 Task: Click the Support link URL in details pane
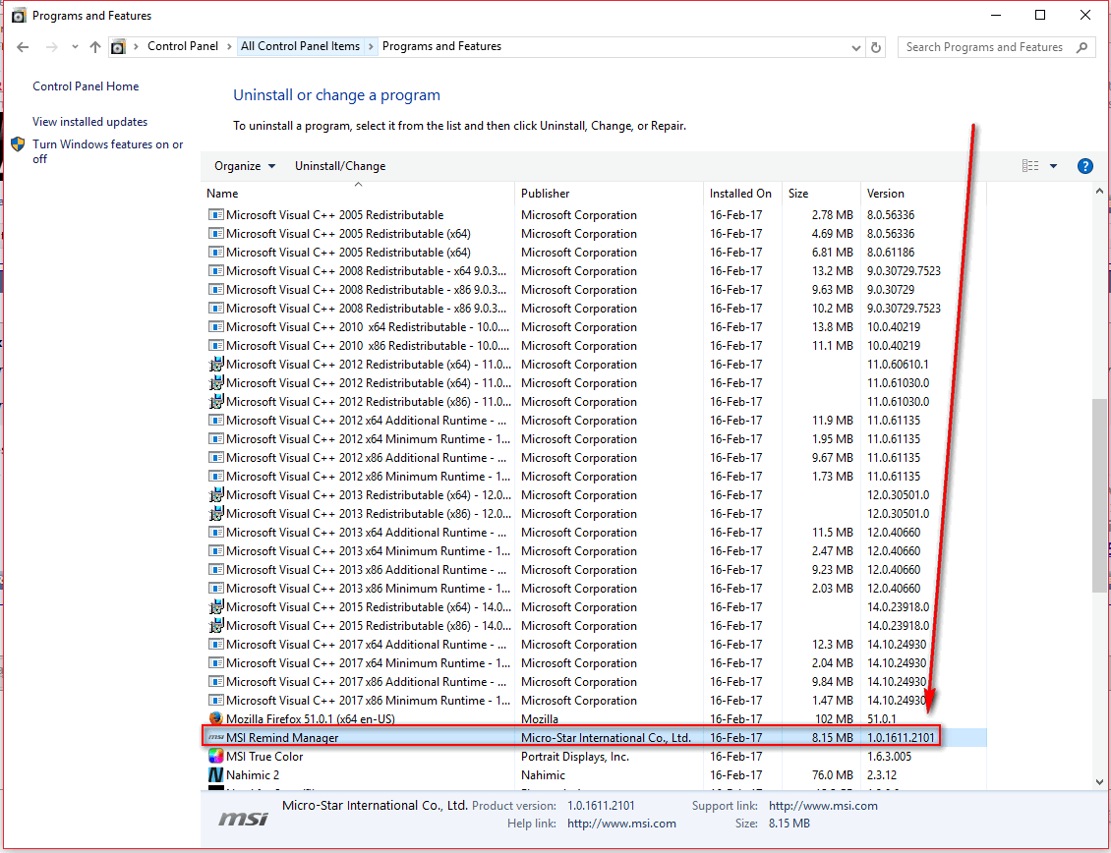point(823,806)
